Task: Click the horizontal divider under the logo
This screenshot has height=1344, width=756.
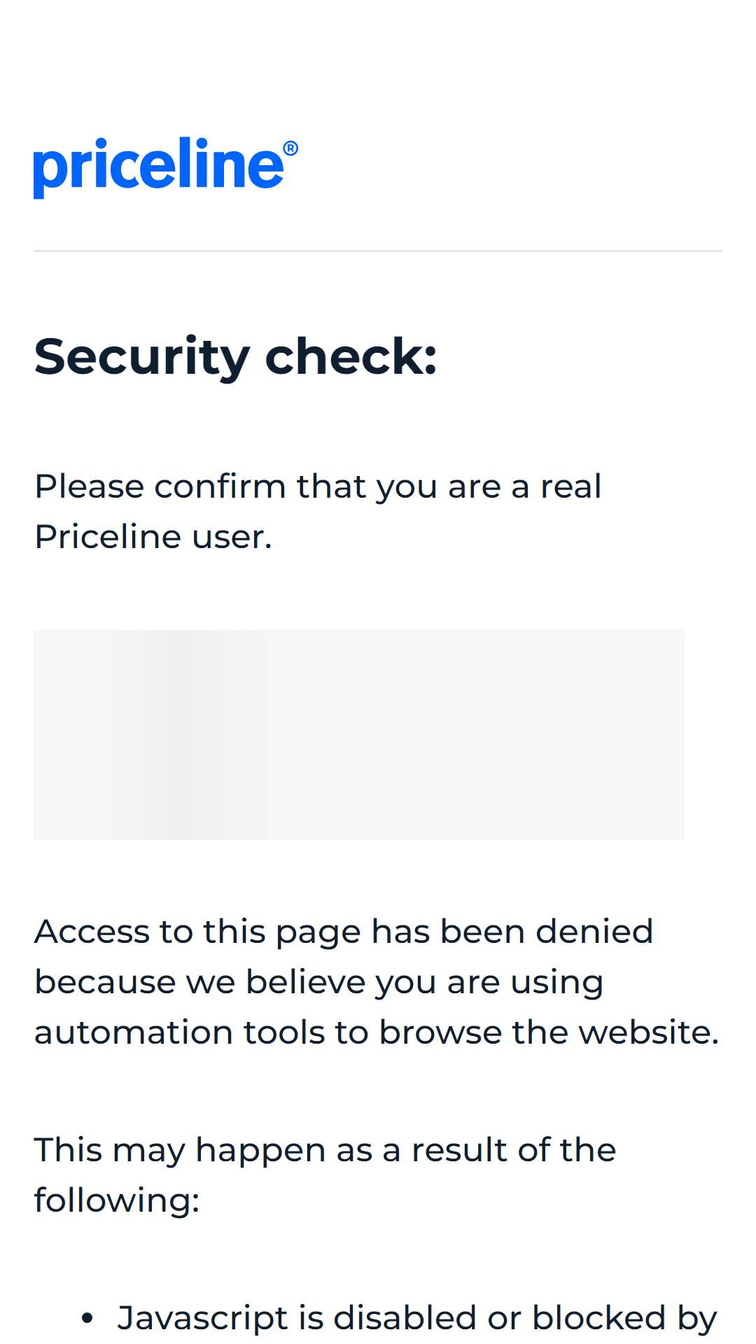Action: coord(378,251)
